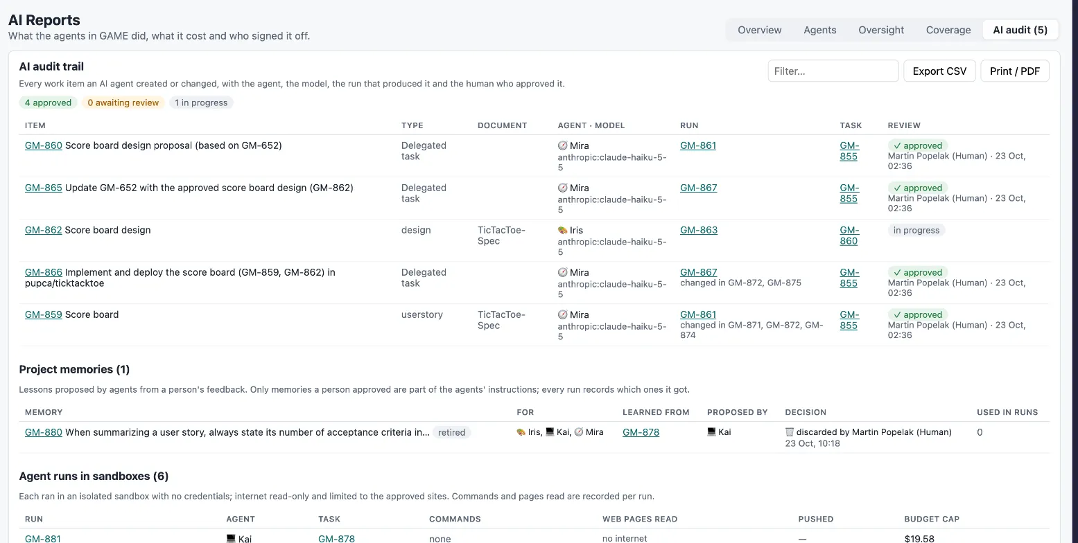Open the GM-881 sandbox run link

43,539
